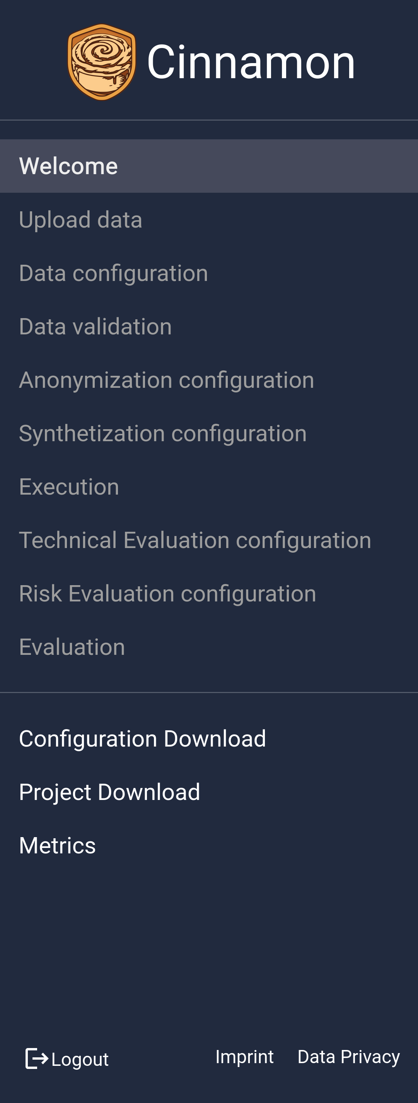
Task: Go to the Execution step
Action: [x=69, y=487]
